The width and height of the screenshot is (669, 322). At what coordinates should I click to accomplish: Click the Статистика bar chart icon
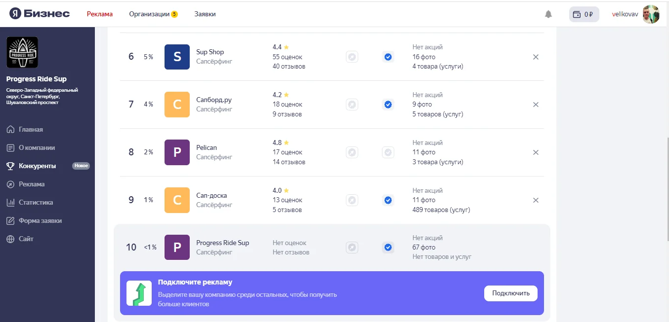point(10,202)
